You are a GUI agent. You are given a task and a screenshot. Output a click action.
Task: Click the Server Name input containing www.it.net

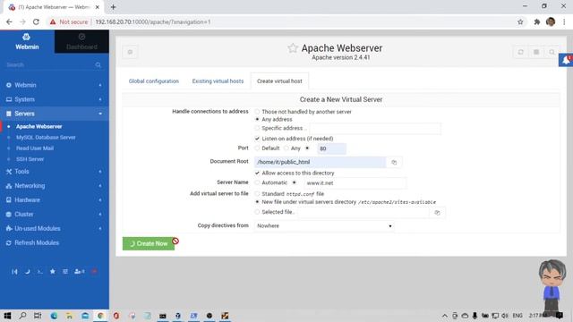(x=355, y=182)
